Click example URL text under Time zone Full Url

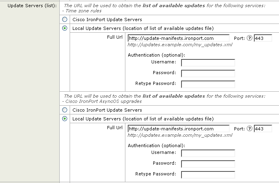tap(180, 45)
